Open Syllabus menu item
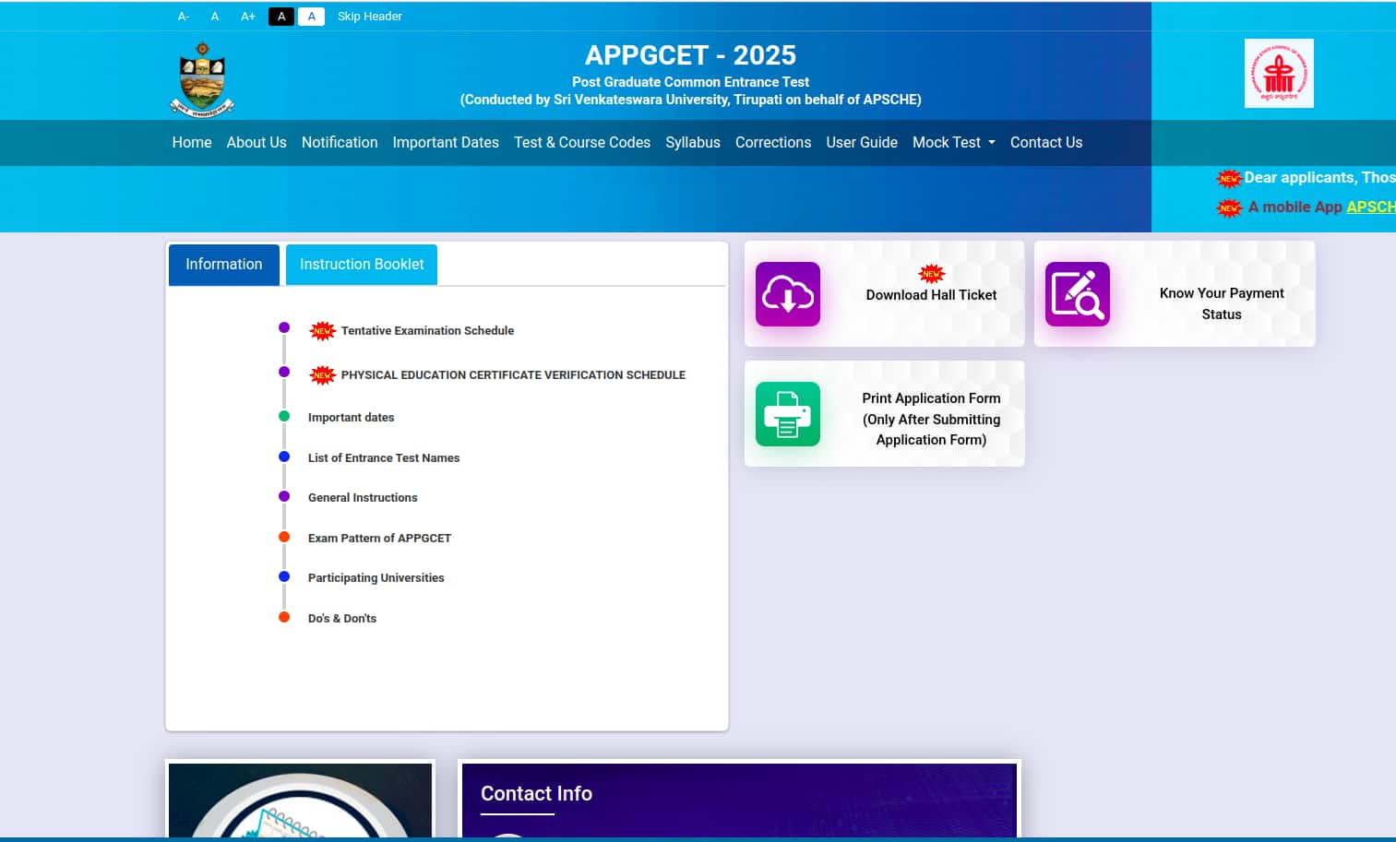The height and width of the screenshot is (842, 1396). tap(693, 142)
